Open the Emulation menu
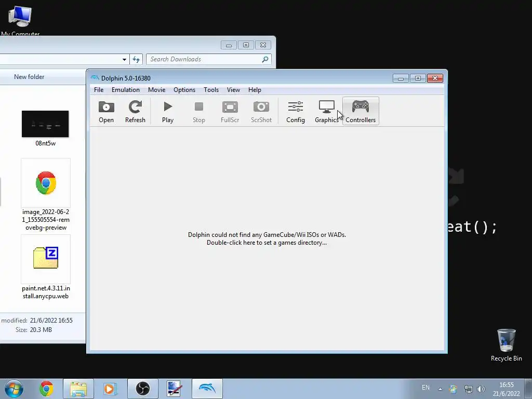 coord(126,90)
